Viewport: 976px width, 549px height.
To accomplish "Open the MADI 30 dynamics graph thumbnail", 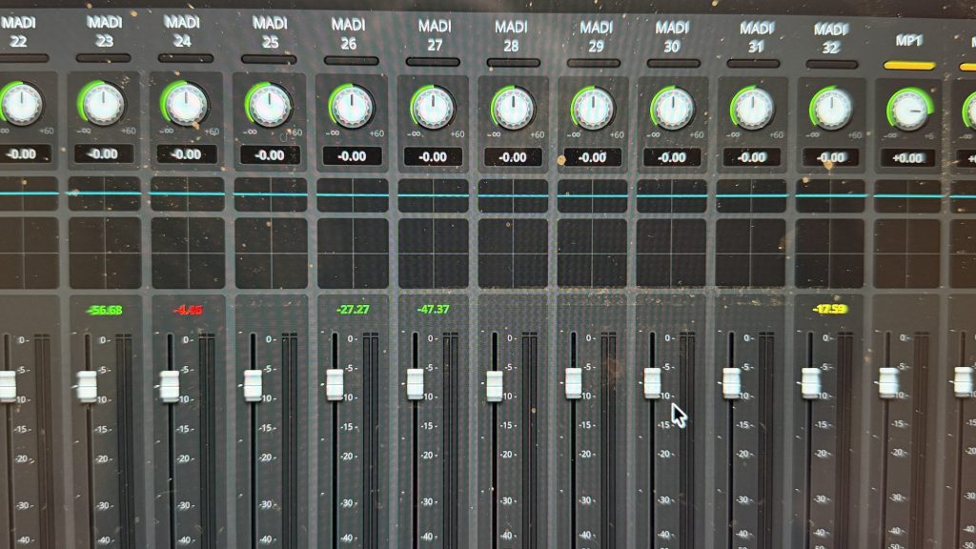I will tap(671, 253).
